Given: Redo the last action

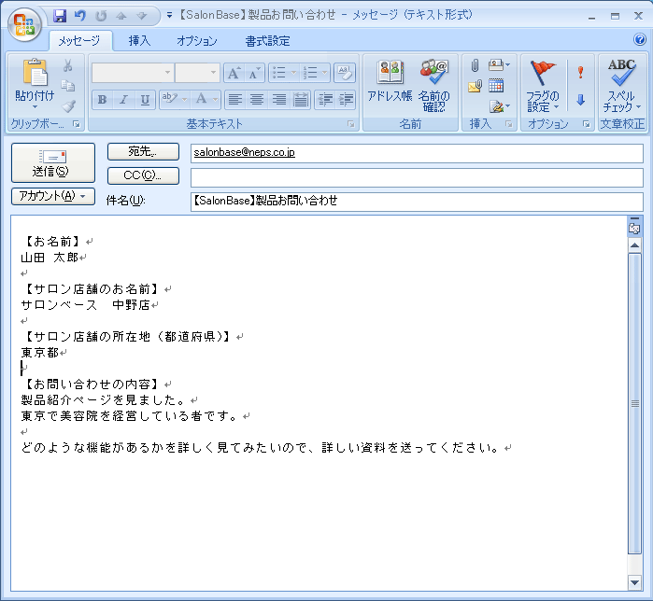Looking at the screenshot, I should pyautogui.click(x=101, y=16).
